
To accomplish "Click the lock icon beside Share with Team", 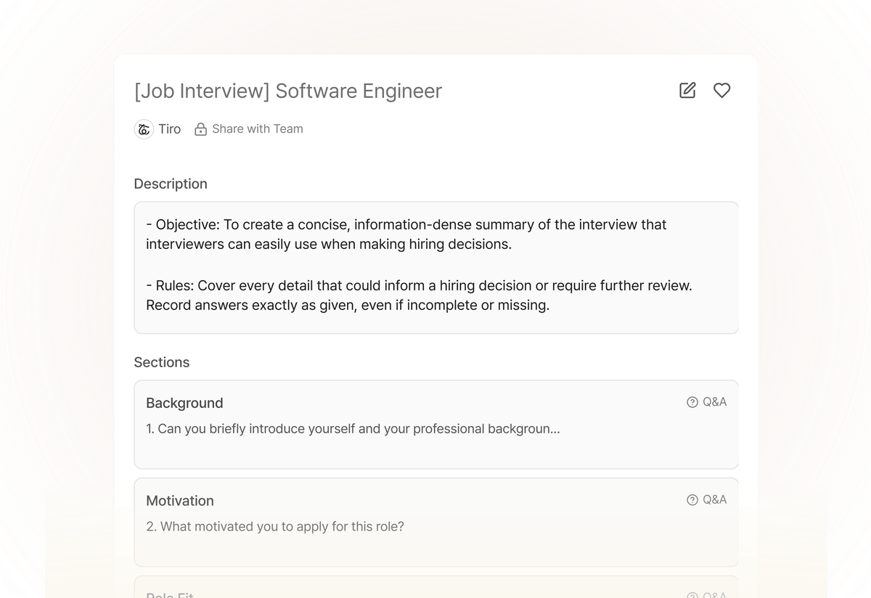I will pos(200,128).
